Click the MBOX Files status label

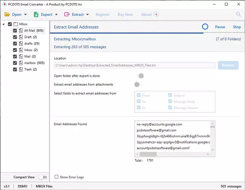click(x=44, y=186)
